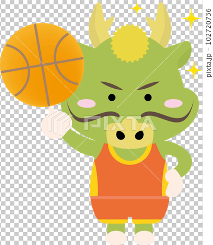Click the dragon's left horn
This screenshot has width=213, height=245.
(99, 26)
